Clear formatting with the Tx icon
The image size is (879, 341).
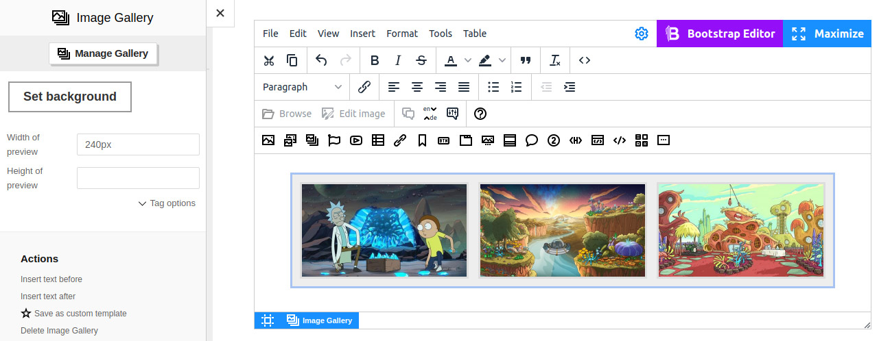tap(555, 60)
